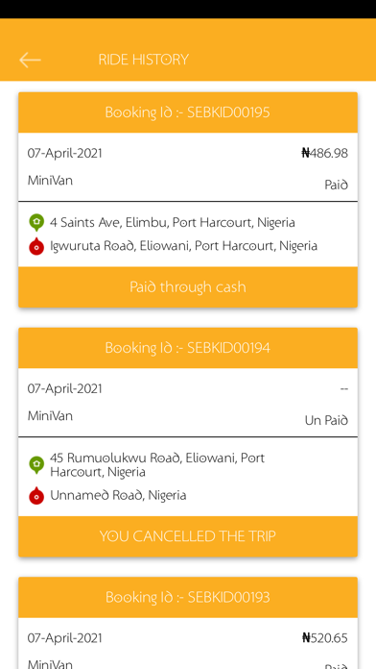The height and width of the screenshot is (669, 376).
Task: Click the MiniVan label on cancelled booking
Action: click(50, 415)
